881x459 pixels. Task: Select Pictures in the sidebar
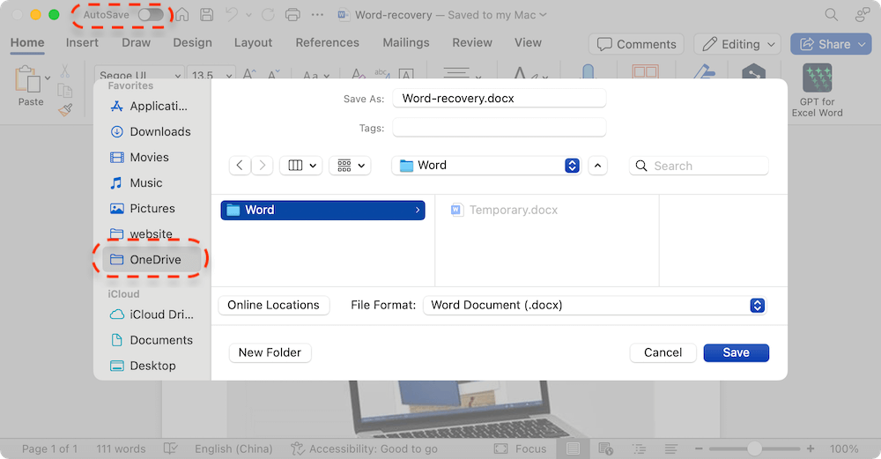point(143,209)
